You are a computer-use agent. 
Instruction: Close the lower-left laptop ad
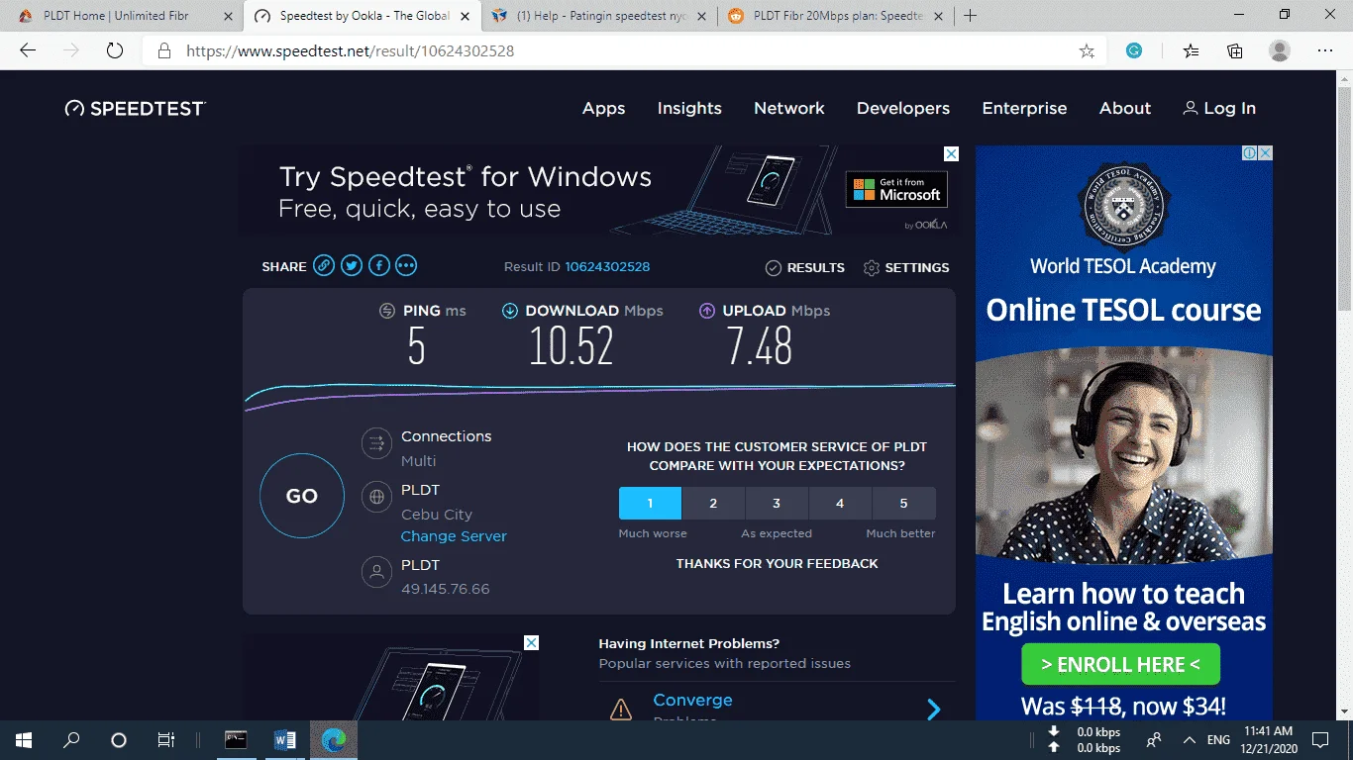click(x=531, y=643)
